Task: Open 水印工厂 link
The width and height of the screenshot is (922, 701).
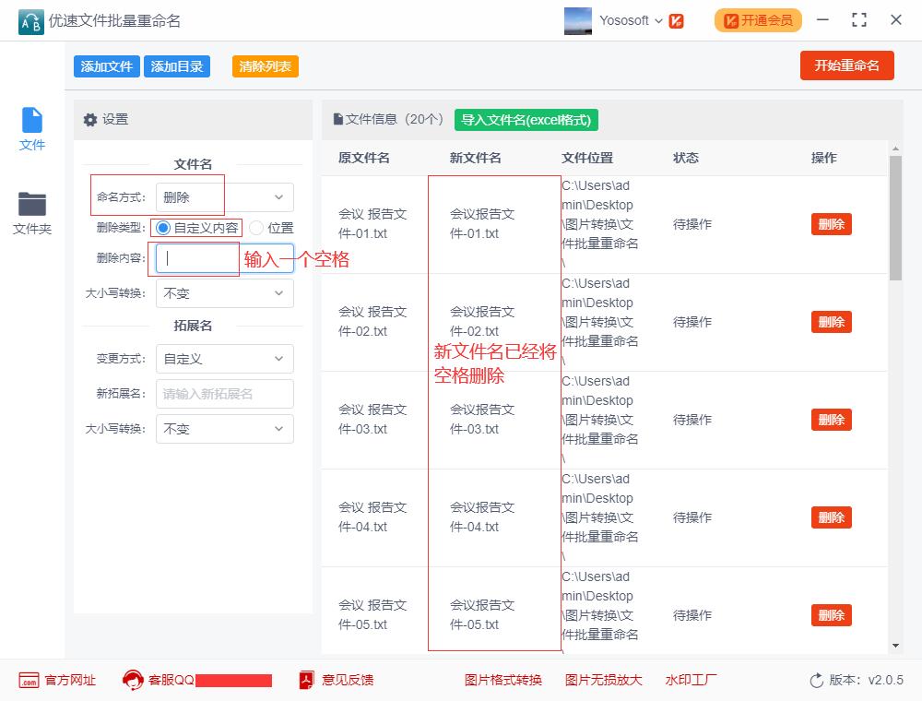Action: coord(691,681)
